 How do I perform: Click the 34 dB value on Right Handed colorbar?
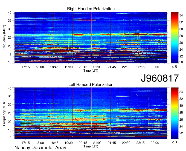181,15
